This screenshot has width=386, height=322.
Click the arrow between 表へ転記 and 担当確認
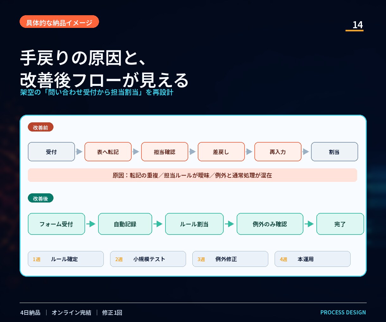pos(136,152)
